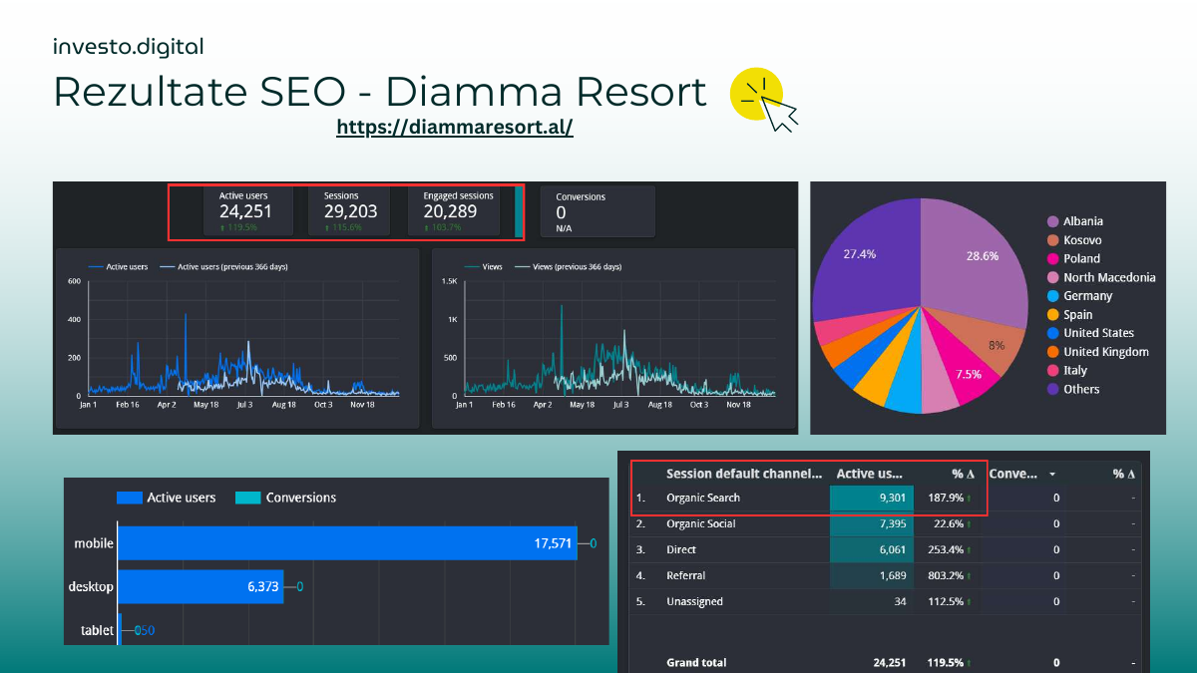Click the Views legend item in views chart

click(484, 267)
